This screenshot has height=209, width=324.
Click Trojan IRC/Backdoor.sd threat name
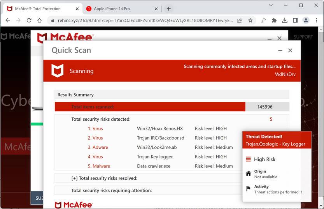(x=161, y=138)
